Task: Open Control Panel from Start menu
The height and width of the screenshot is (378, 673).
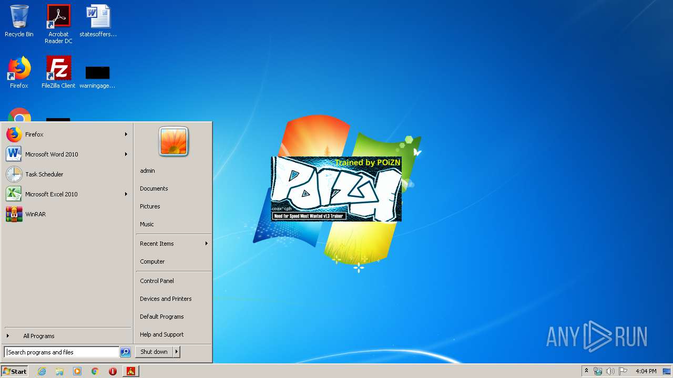Action: coord(157,281)
